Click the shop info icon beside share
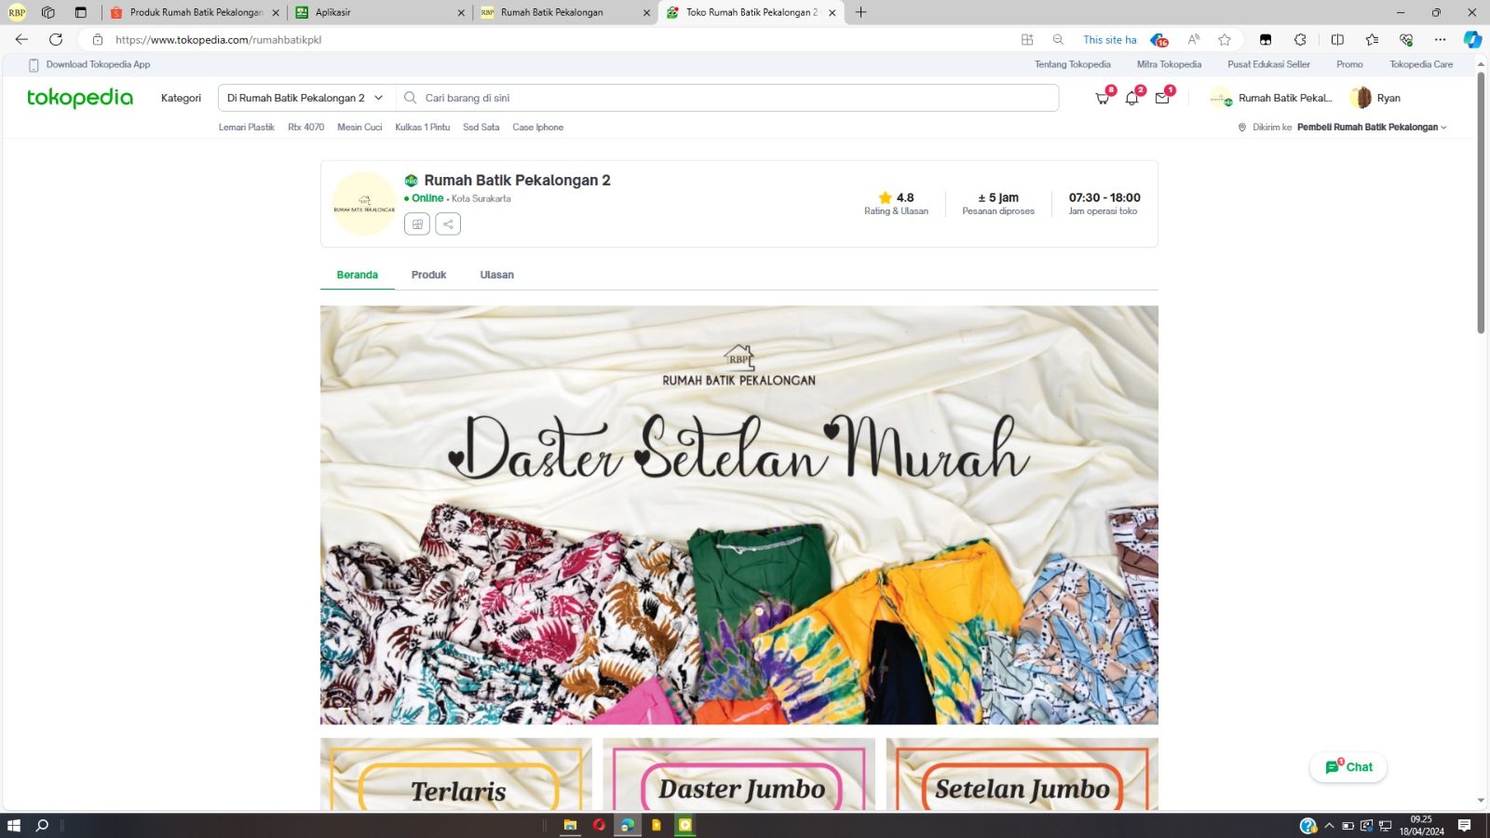This screenshot has width=1490, height=838. [x=417, y=223]
